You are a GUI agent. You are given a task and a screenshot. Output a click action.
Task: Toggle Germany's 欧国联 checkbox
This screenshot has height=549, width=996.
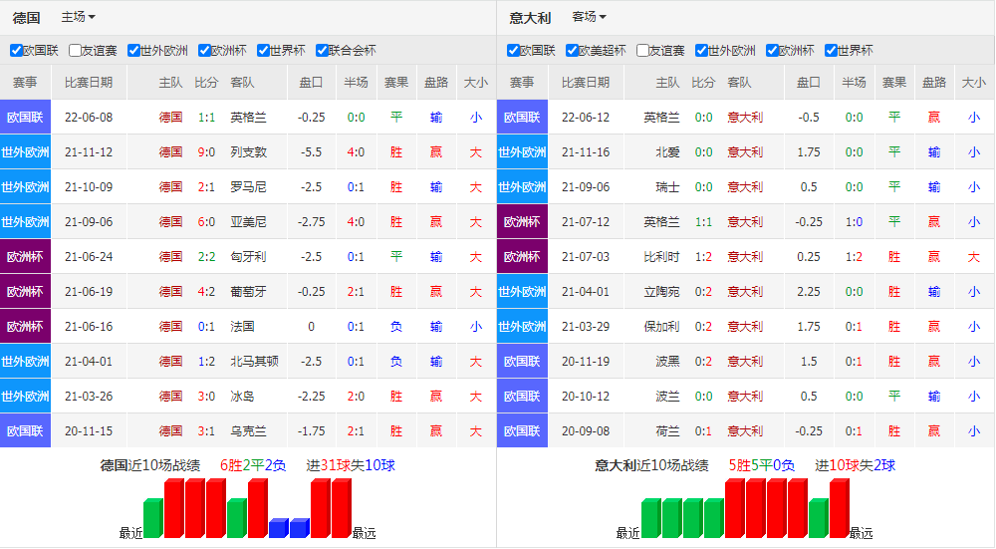[17, 50]
